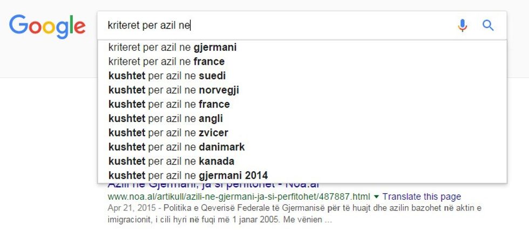Expand the dropdown arrow beside the noa.al URL

tap(376, 197)
